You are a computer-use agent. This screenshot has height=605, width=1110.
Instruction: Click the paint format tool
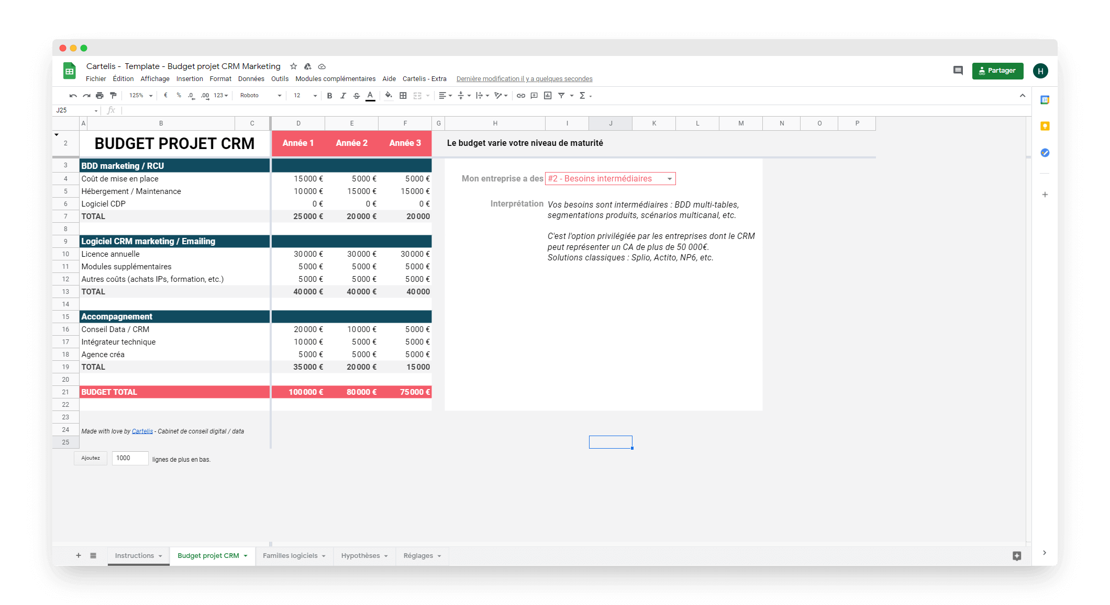tap(113, 96)
